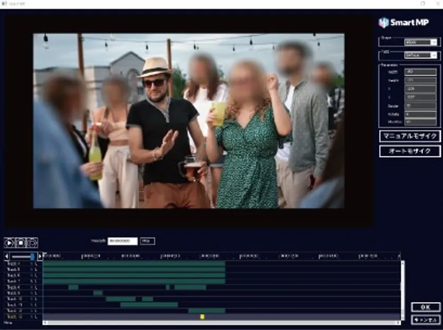
Task: Click the オートモザイク button
Action: tap(410, 151)
